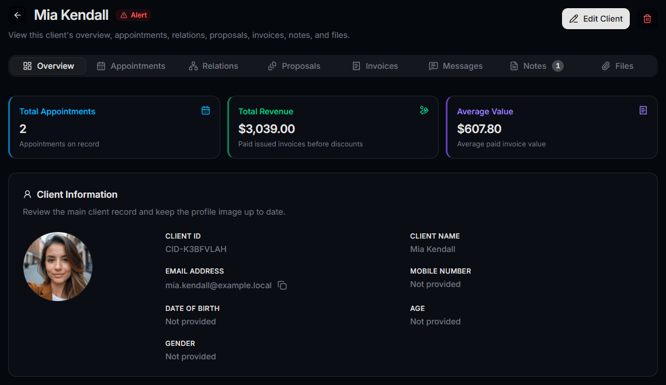Click the Average Value heading
Viewport: 666px width, 385px height.
485,111
